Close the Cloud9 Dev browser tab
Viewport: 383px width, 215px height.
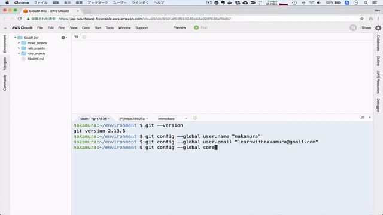click(x=78, y=11)
